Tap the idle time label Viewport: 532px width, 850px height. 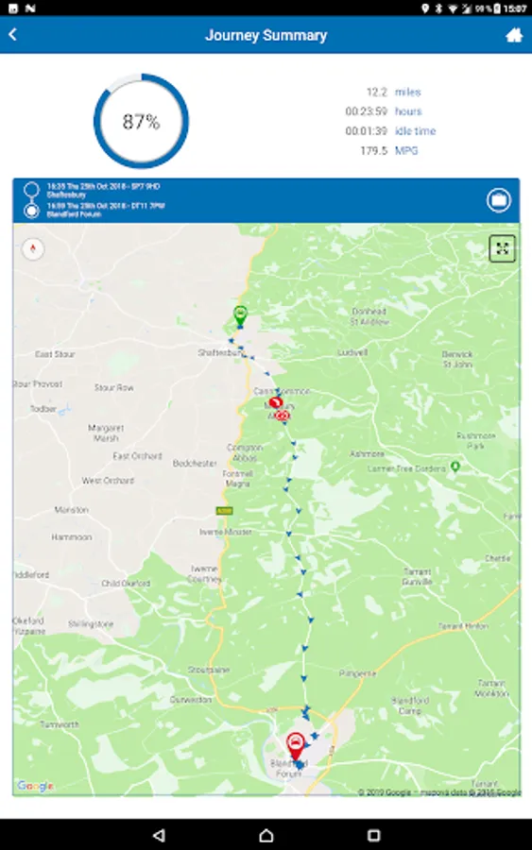415,131
